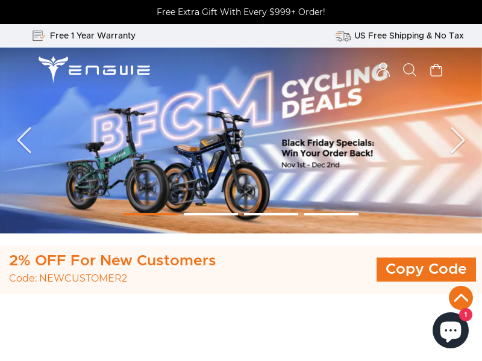Click the ENGWE logo
Screen dimensions: 482x361
point(94,69)
